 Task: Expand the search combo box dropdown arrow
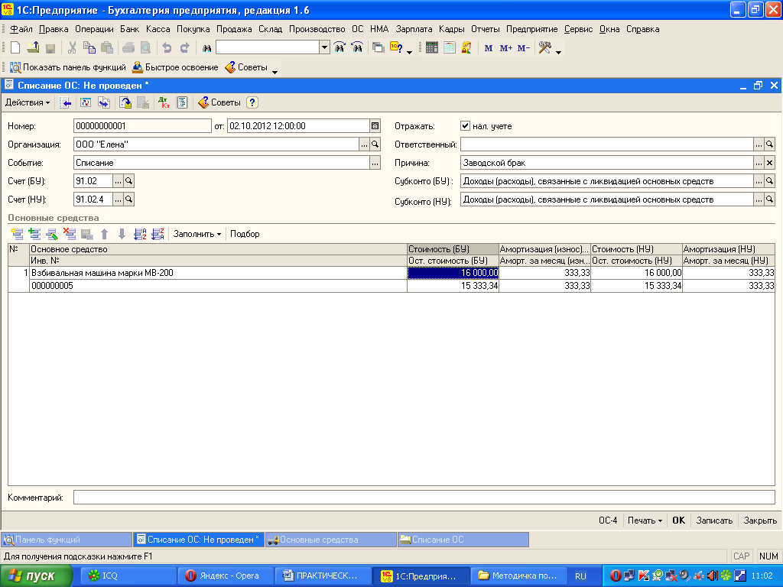[324, 47]
